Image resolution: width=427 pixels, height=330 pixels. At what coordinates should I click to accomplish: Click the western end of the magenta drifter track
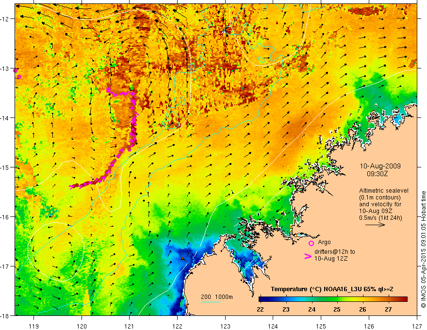click(x=71, y=187)
